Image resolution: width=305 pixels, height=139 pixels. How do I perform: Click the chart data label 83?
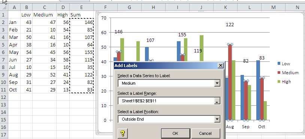tap(262, 58)
